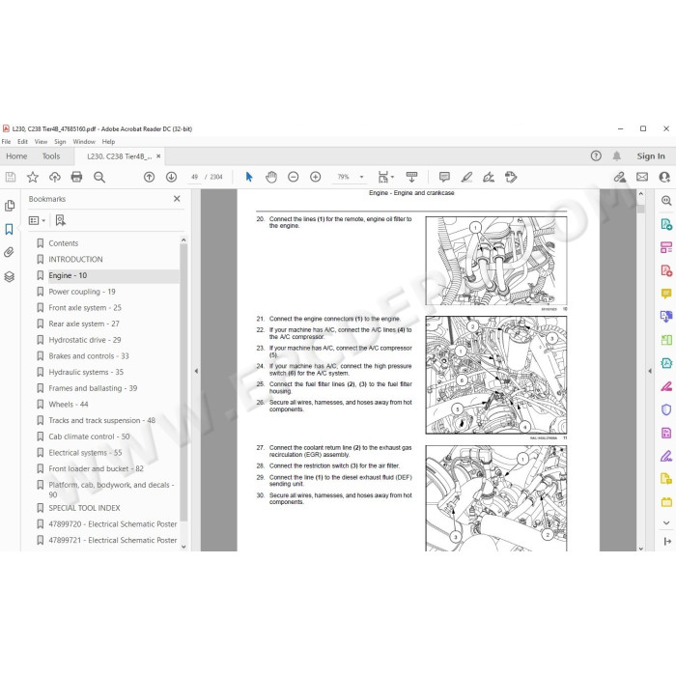Open the search magnifier tool in right pane
The image size is (676, 676).
(666, 200)
